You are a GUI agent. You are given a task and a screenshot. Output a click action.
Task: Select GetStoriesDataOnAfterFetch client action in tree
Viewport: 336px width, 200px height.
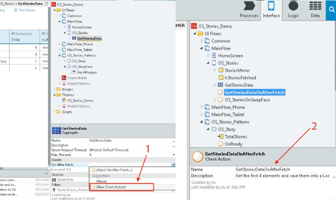(x=254, y=92)
